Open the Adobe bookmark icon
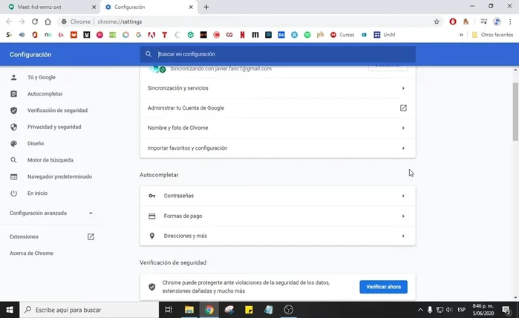Screen dimensions: 519x318 click(151, 35)
